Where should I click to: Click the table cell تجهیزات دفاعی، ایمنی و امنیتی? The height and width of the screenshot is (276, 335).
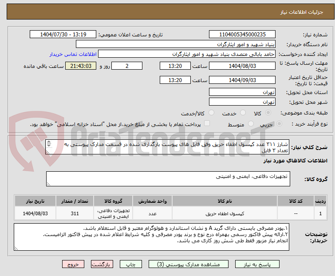point(113,213)
